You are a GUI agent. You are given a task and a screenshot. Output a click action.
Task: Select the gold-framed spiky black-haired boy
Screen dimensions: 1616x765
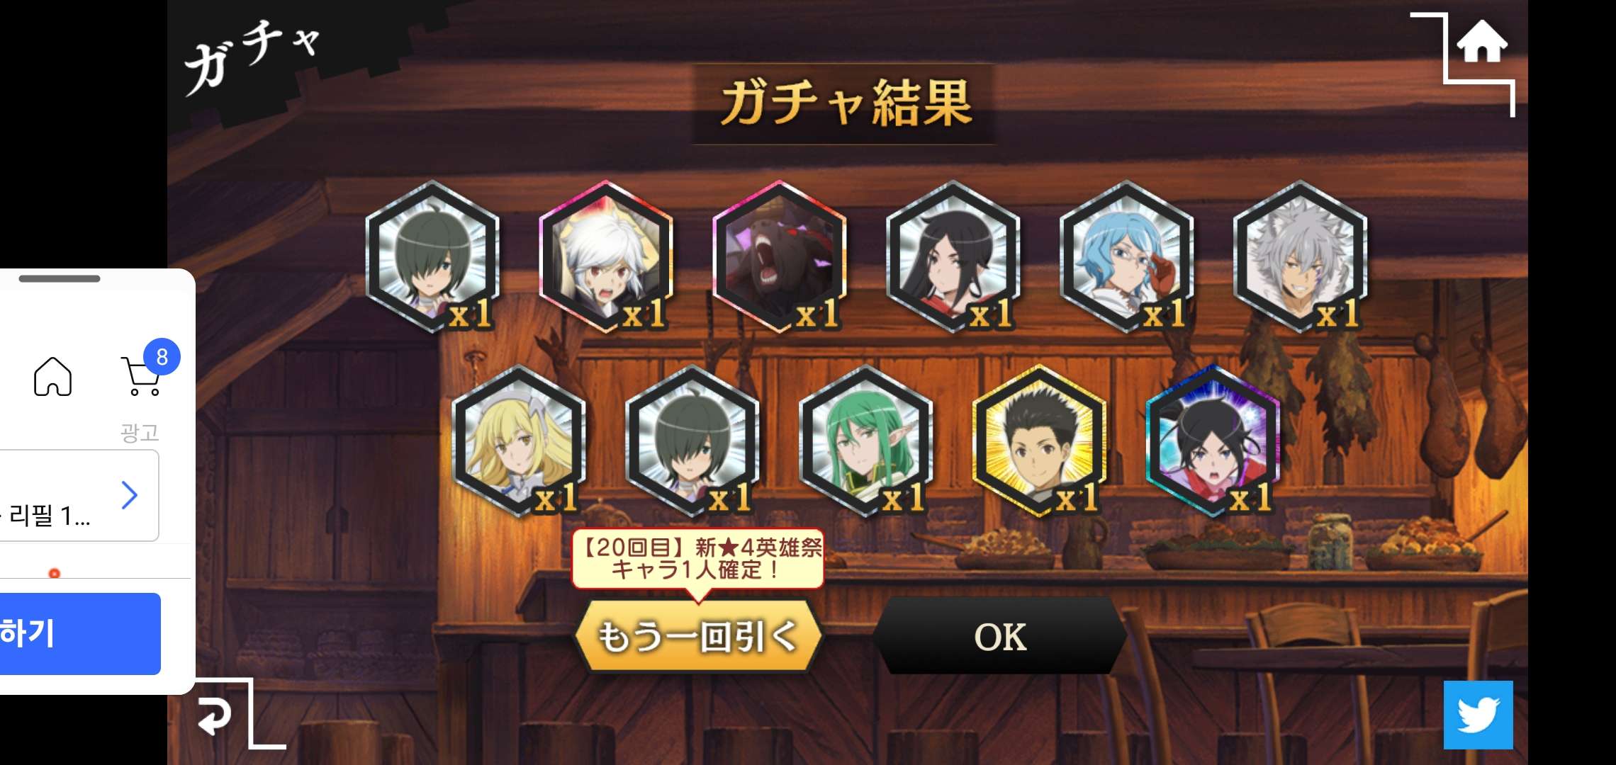pyautogui.click(x=1039, y=441)
